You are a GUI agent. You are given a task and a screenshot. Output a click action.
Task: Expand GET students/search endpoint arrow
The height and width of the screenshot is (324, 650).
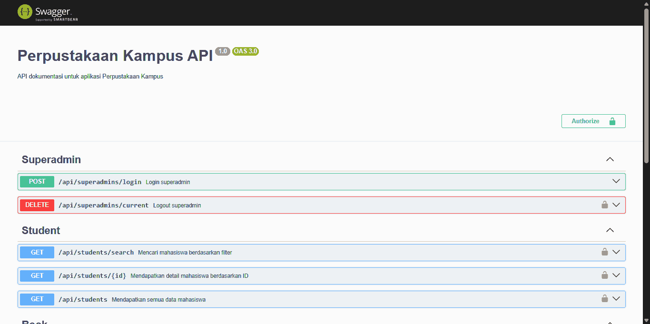[616, 252]
